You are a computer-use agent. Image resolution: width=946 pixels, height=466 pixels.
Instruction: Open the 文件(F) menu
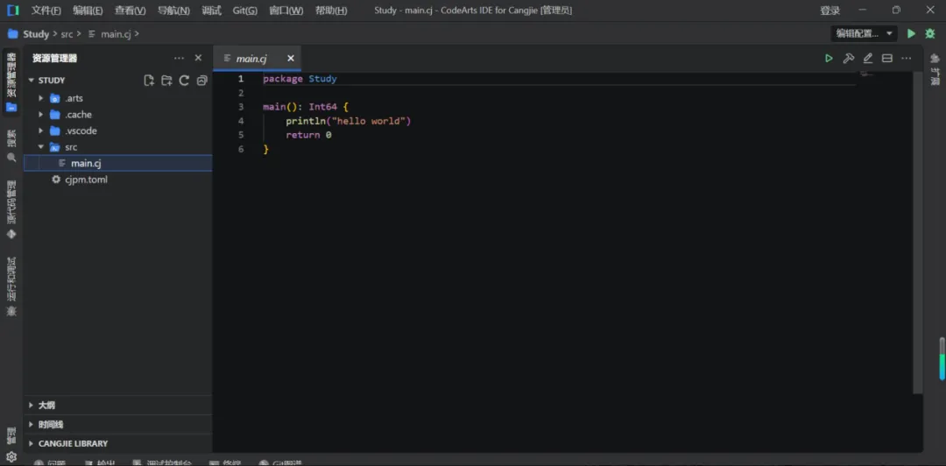click(46, 11)
